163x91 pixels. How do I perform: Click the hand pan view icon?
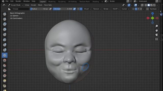click(x=157, y=30)
